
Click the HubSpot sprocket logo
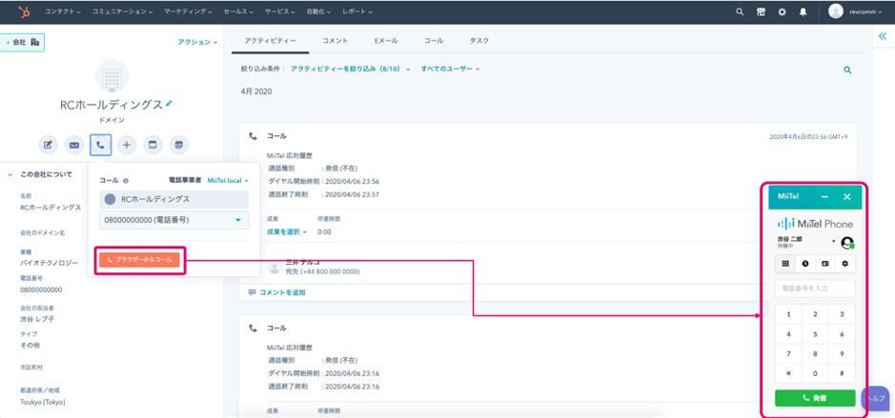point(24,11)
